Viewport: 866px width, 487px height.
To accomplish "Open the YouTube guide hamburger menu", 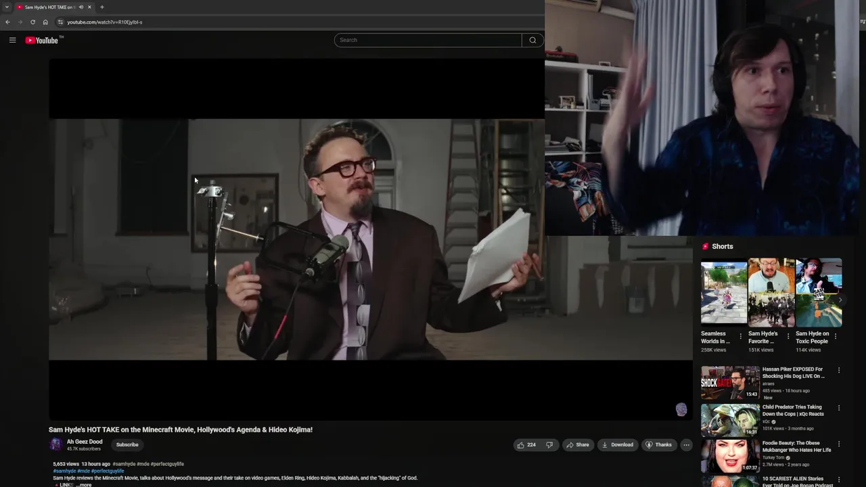I will click(12, 40).
